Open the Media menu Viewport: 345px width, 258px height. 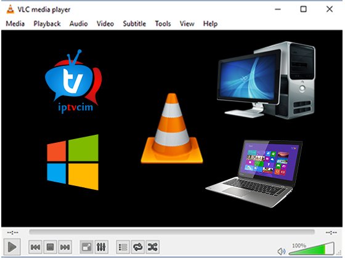pos(15,23)
